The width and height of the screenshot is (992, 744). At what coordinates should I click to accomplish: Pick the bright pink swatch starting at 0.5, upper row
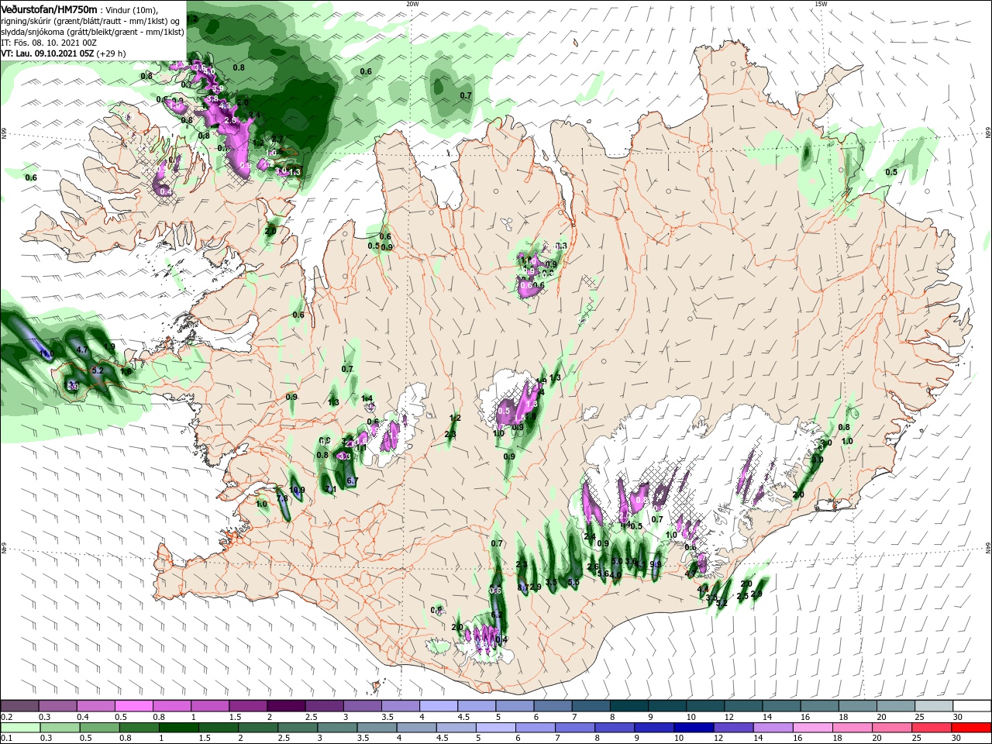coord(134,706)
